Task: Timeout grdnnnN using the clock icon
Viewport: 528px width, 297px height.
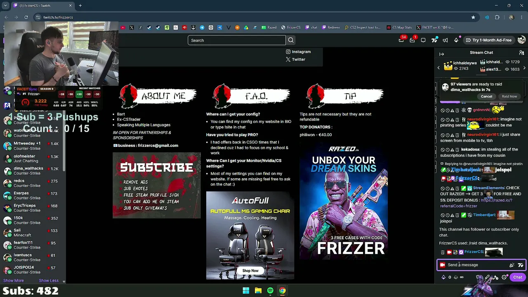Action: (448, 110)
